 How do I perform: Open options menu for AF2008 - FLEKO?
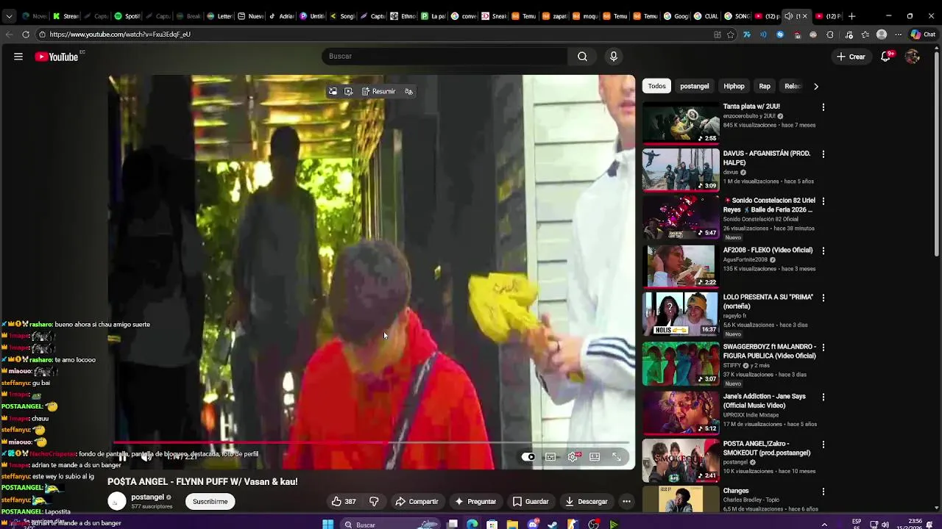coord(823,251)
